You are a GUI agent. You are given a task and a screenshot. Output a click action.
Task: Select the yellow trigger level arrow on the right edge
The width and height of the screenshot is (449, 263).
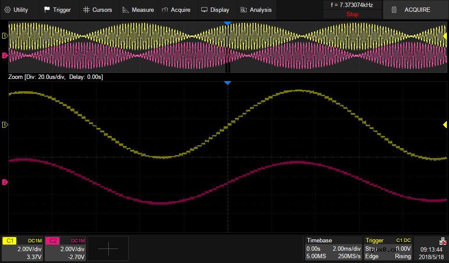pos(445,125)
